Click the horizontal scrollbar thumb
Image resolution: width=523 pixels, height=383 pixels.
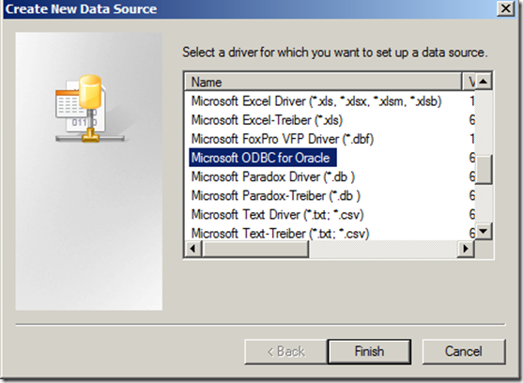tap(255, 249)
